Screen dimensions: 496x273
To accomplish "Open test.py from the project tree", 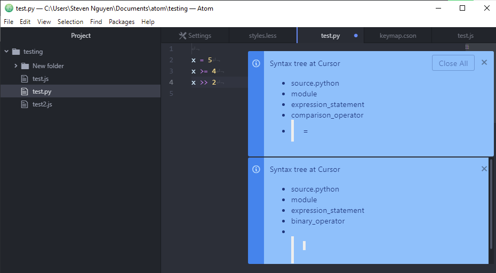I will click(x=42, y=92).
